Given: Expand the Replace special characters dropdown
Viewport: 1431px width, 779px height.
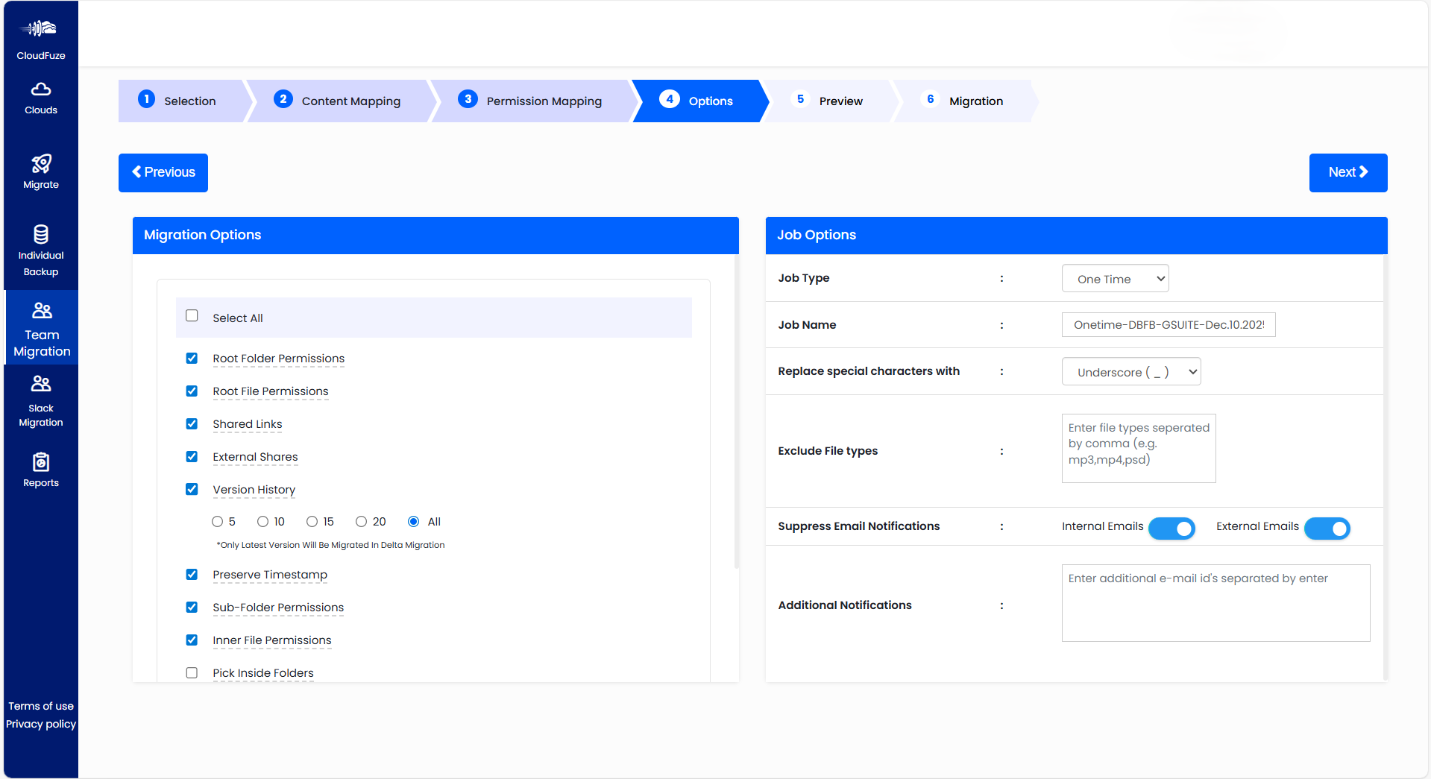Looking at the screenshot, I should pyautogui.click(x=1130, y=372).
